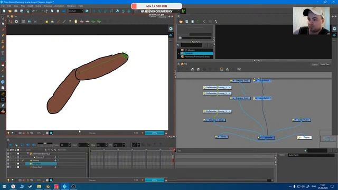Select the Write node
Screen dimensions: 338x190
222,137
